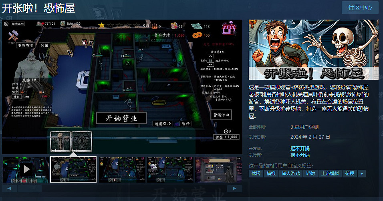The height and width of the screenshot is (201, 383).
Task: Click the clock icon next to 5
Action: (x=226, y=131)
